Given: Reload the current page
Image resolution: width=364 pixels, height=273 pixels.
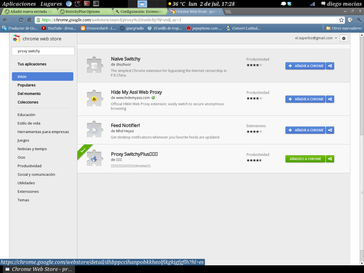Looking at the screenshot, I should (x=21, y=20).
